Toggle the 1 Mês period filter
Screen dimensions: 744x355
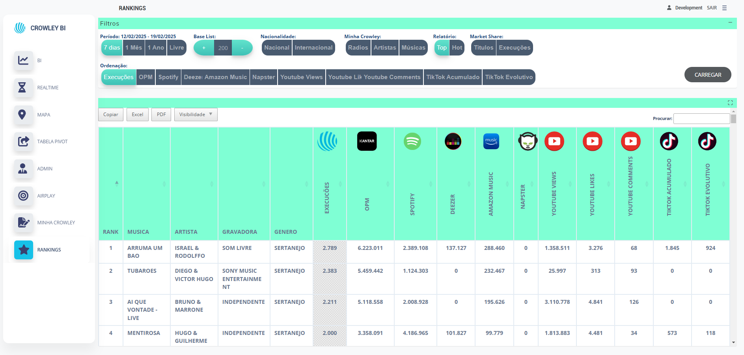[x=134, y=48]
